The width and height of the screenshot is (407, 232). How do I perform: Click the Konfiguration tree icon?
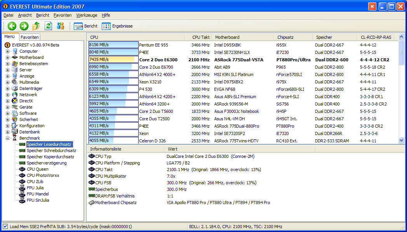click(x=15, y=126)
